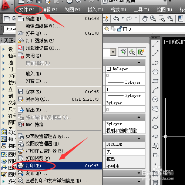Image resolution: width=185 pixels, height=185 pixels.
Task: Expand the 立 category in 天正 panel
Action: 4,89
